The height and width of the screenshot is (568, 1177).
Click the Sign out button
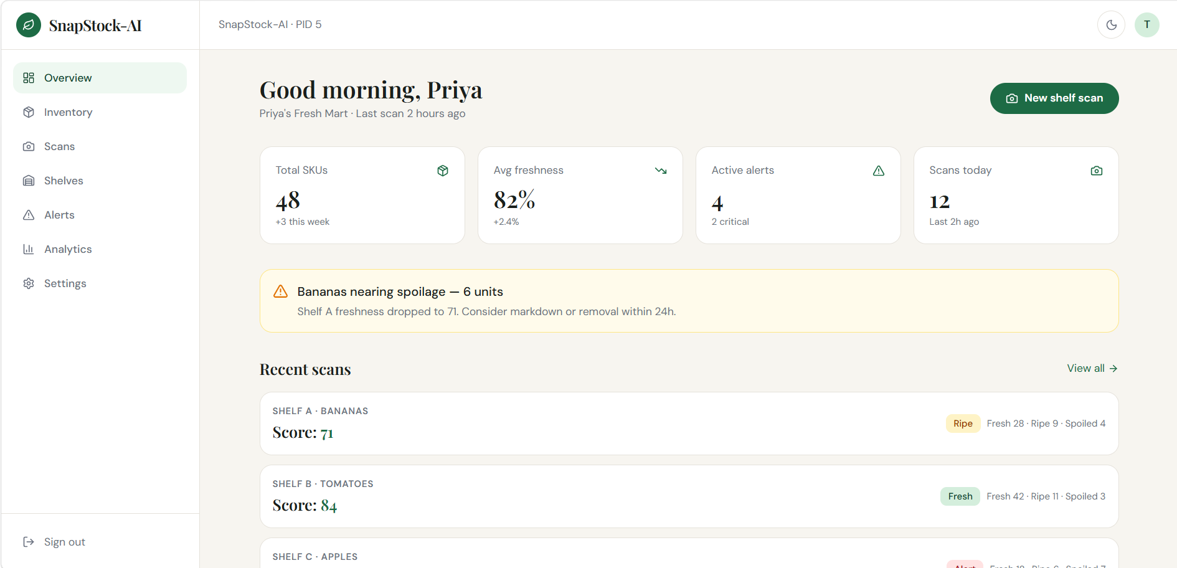[100, 542]
